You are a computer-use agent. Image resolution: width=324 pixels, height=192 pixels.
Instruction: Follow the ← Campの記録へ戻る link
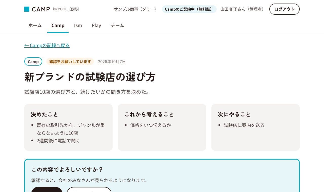point(47,45)
